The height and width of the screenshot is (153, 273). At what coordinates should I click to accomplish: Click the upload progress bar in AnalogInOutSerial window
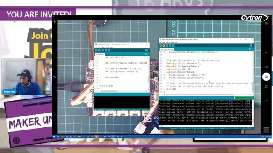pyautogui.click(x=243, y=98)
